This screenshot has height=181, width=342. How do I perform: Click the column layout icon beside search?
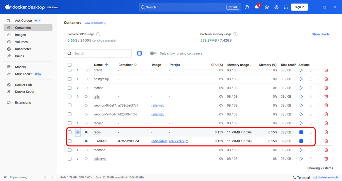coord(140,53)
